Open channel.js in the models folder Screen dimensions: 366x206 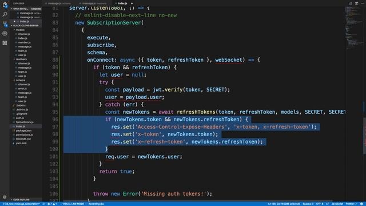(x=24, y=34)
